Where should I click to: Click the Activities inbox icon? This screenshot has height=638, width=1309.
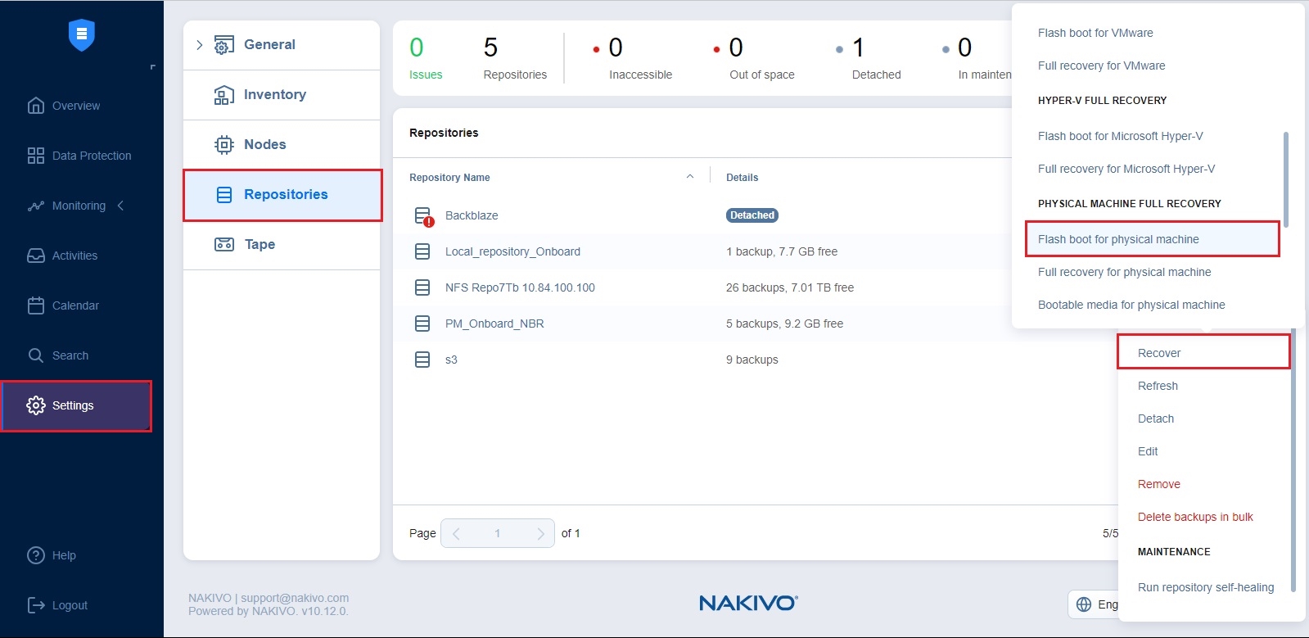point(35,256)
